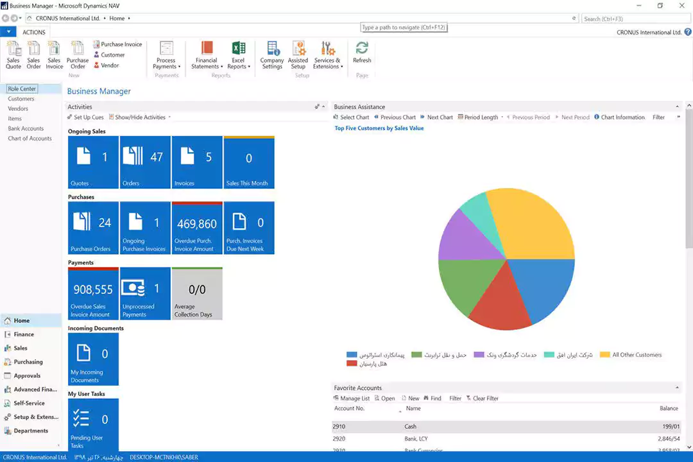Viewport: 693px width, 462px height.
Task: Click Set Up Cues in Activities
Action: pyautogui.click(x=85, y=117)
